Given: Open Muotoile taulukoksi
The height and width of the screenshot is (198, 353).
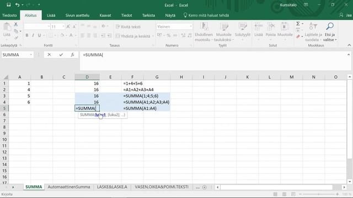Looking at the screenshot, I should [223, 32].
